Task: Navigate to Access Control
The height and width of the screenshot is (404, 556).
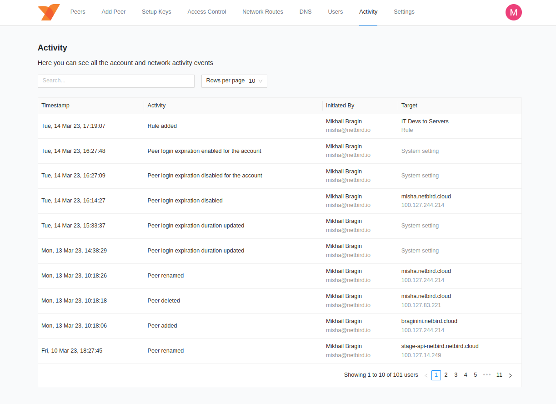Action: 207,12
